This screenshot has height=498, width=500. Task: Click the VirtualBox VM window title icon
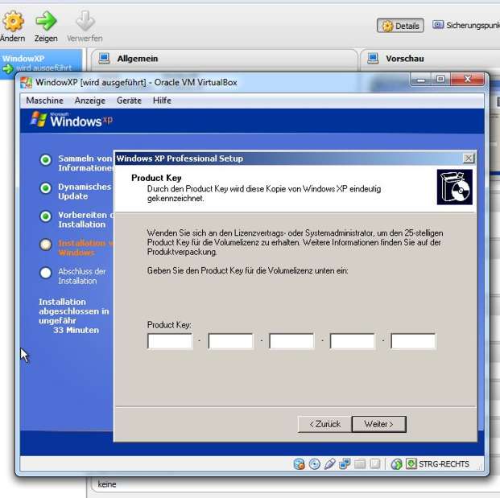point(26,83)
